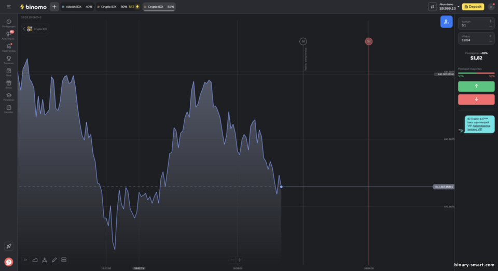Click the blue invite friend button
This screenshot has height=271, width=498.
click(446, 22)
